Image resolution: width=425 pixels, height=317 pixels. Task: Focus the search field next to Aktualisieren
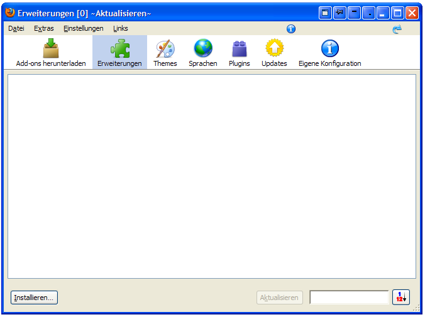[349, 298]
